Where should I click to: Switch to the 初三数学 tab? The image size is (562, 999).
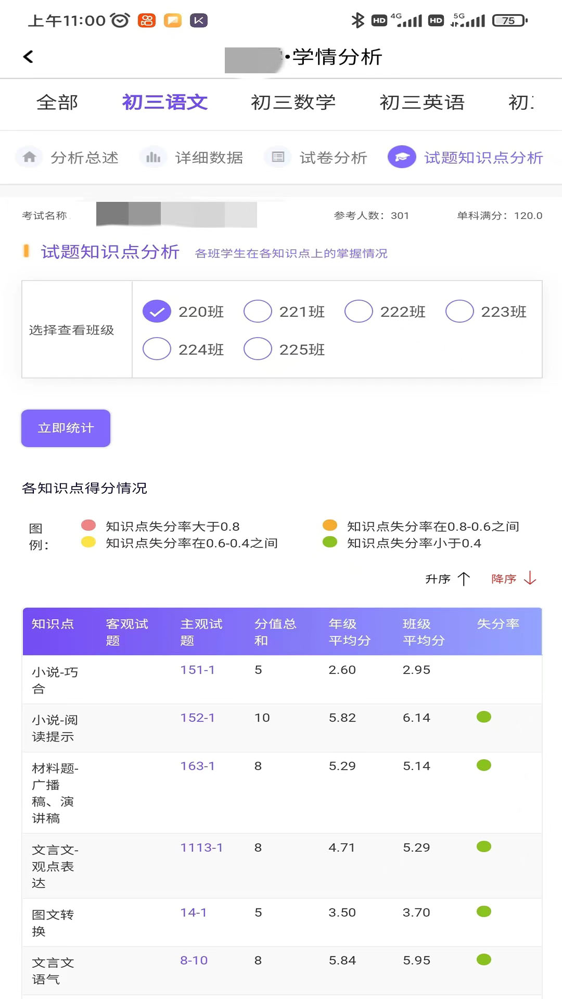293,103
